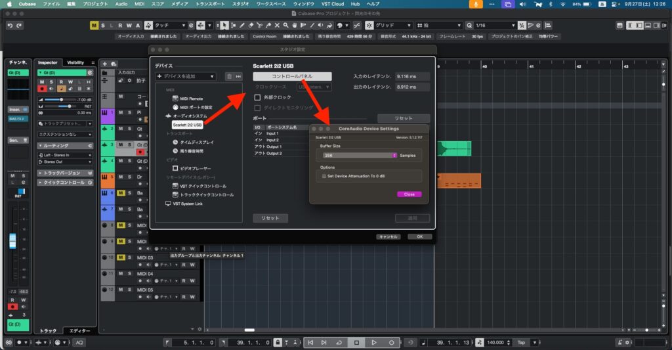Screen dimensions: 672x350
Task: Select MIDI Remote in the device list
Action: point(192,98)
